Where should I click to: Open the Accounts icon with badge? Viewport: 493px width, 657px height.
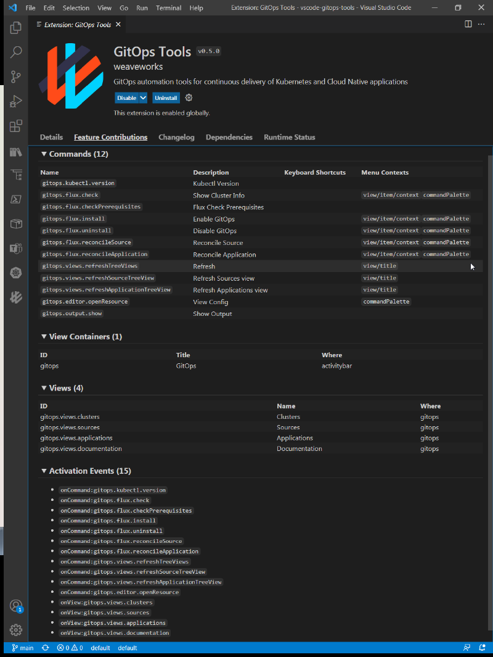[x=16, y=606]
